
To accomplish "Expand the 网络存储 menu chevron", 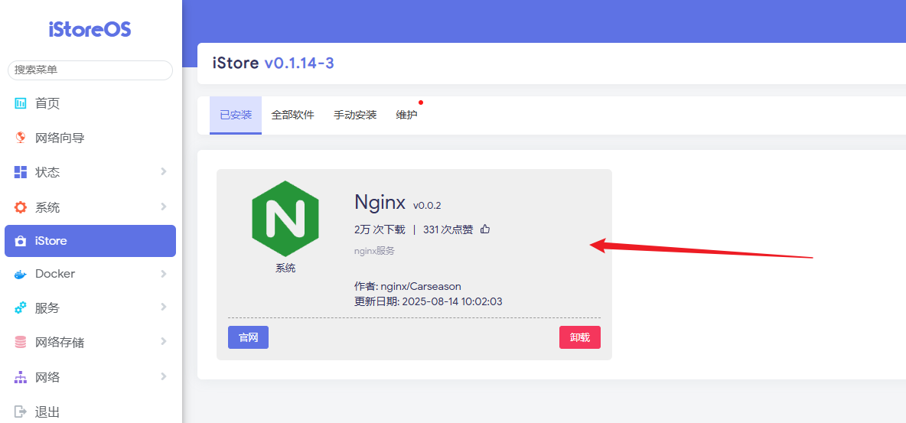I will (x=163, y=342).
